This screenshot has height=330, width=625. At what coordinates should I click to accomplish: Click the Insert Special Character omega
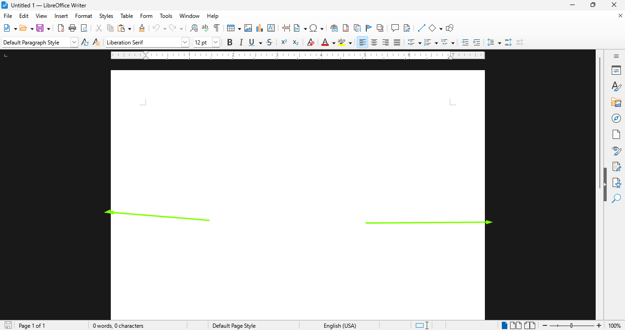pos(314,28)
